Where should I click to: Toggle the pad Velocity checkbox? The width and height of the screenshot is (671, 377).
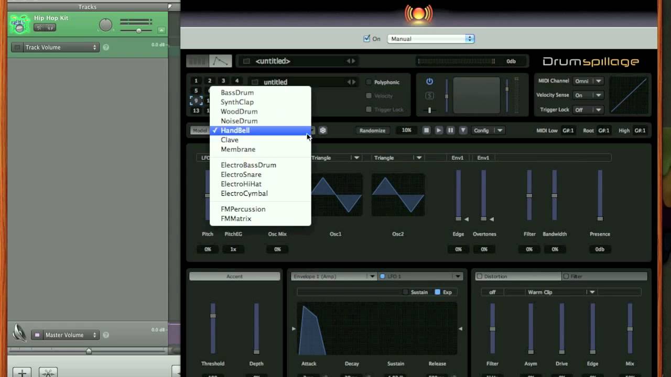[x=369, y=96]
